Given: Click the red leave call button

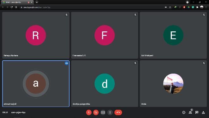Looking at the screenshot, I should pyautogui.click(x=118, y=112).
